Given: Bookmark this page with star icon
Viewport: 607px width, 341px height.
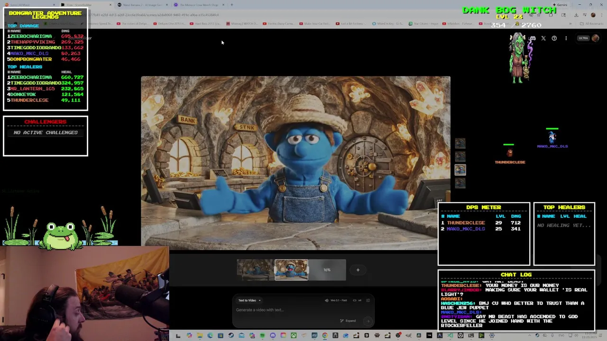Looking at the screenshot, I should click(539, 15).
